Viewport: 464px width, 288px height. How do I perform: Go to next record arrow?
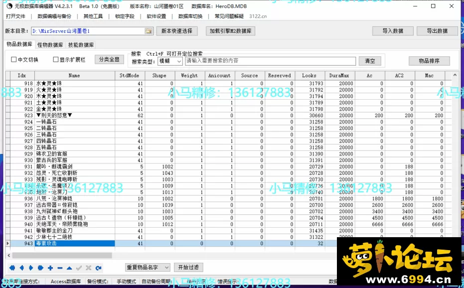31,268
